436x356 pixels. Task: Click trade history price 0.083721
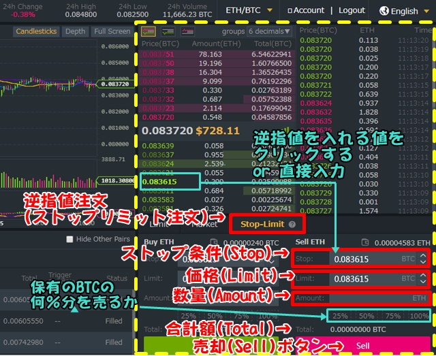pyautogui.click(x=316, y=85)
